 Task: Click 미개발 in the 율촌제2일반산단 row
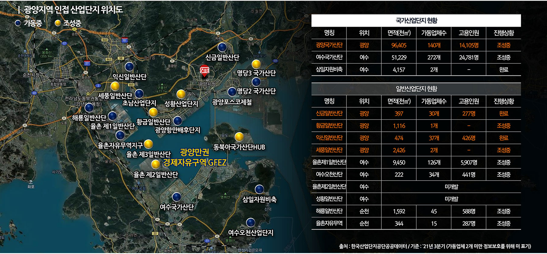[x=451, y=187]
